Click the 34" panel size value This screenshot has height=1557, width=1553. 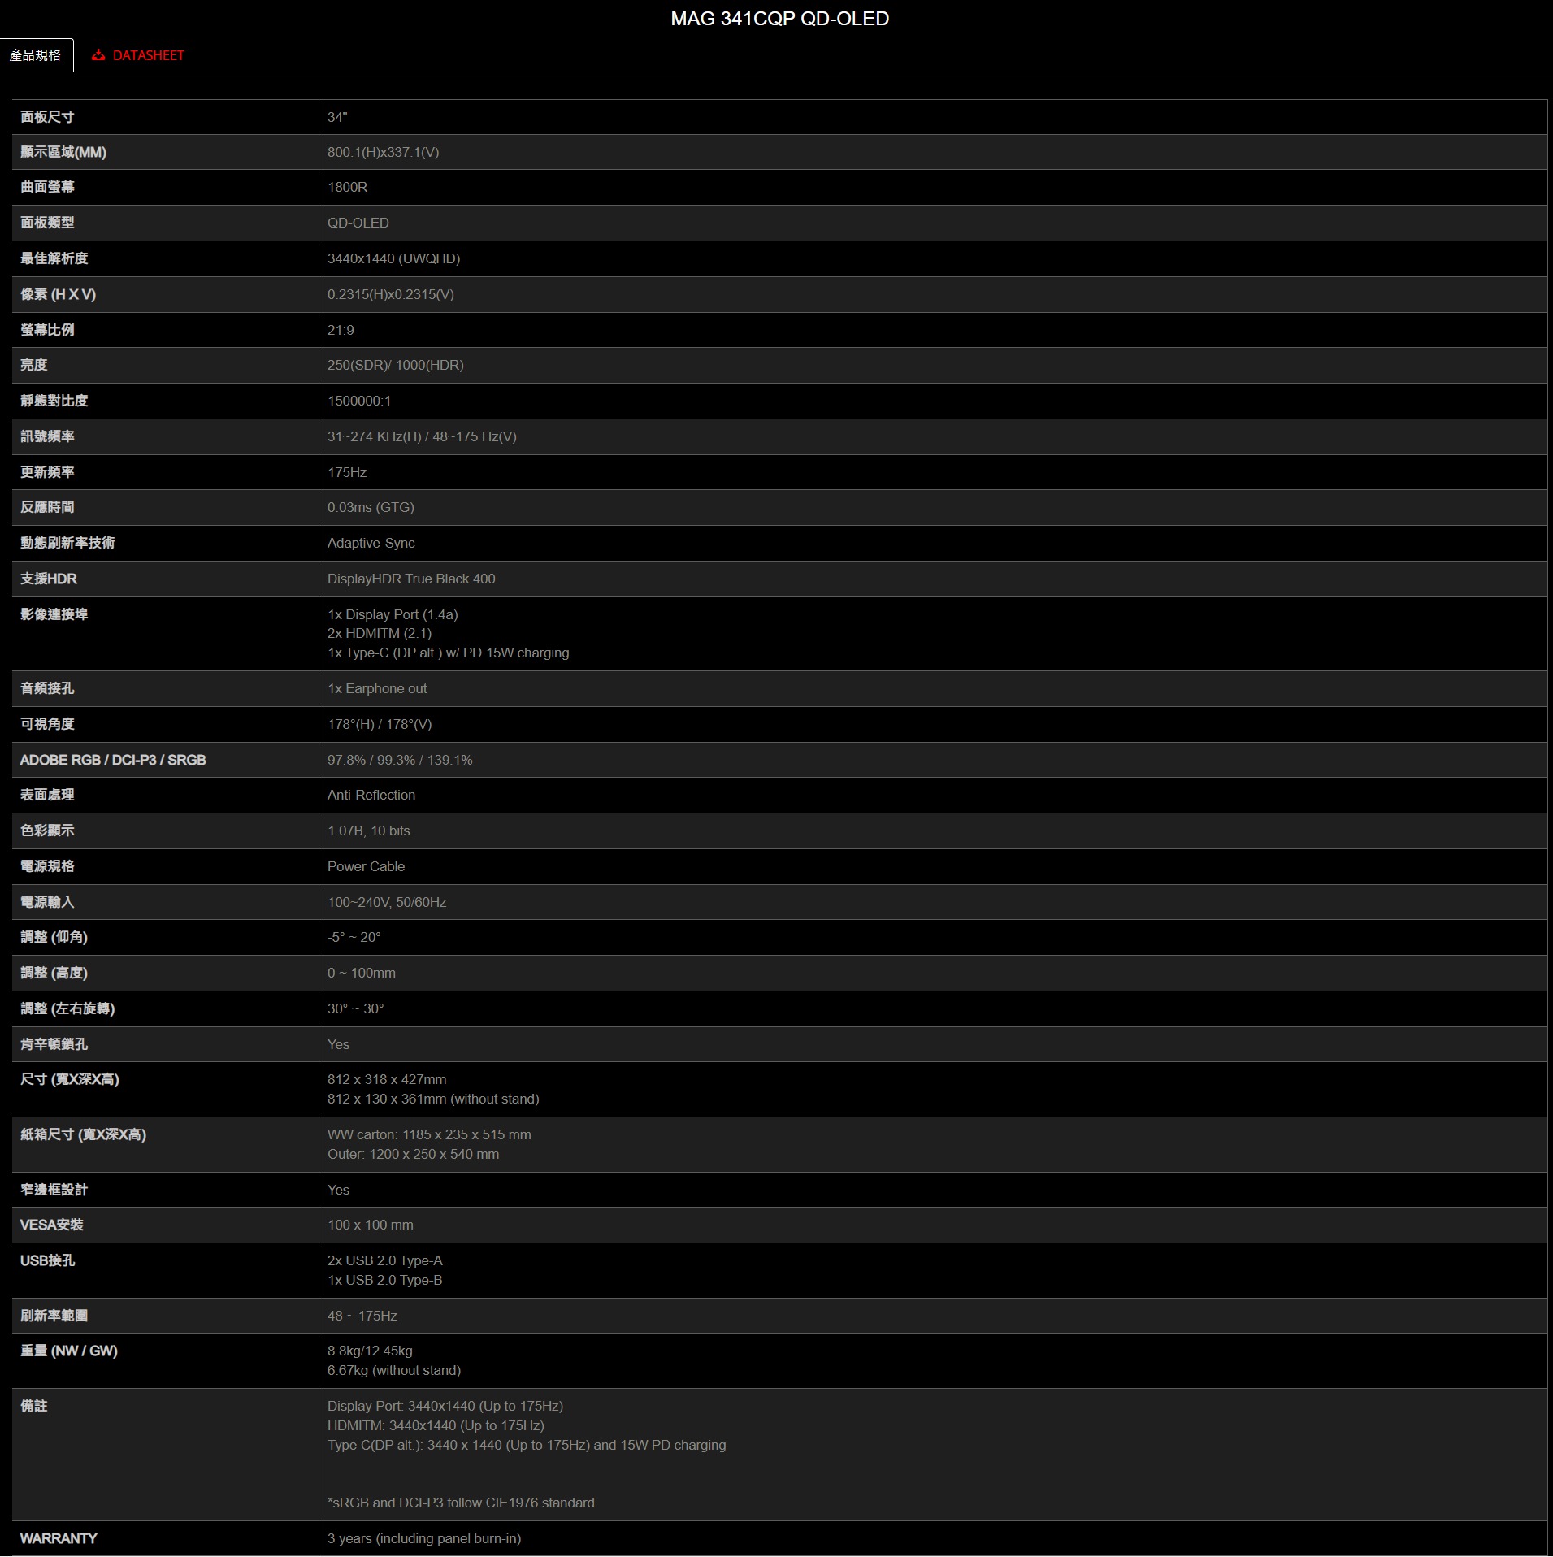coord(337,117)
